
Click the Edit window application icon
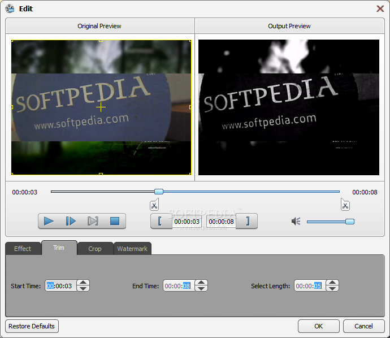click(x=10, y=8)
